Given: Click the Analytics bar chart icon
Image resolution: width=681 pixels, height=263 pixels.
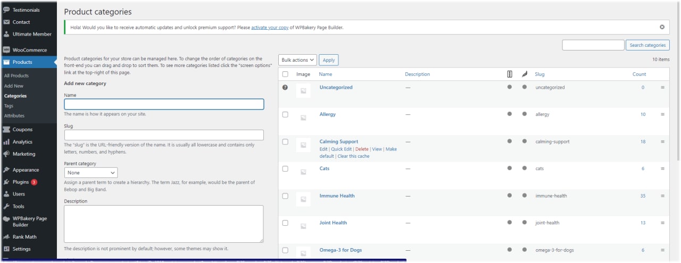Looking at the screenshot, I should [x=6, y=142].
